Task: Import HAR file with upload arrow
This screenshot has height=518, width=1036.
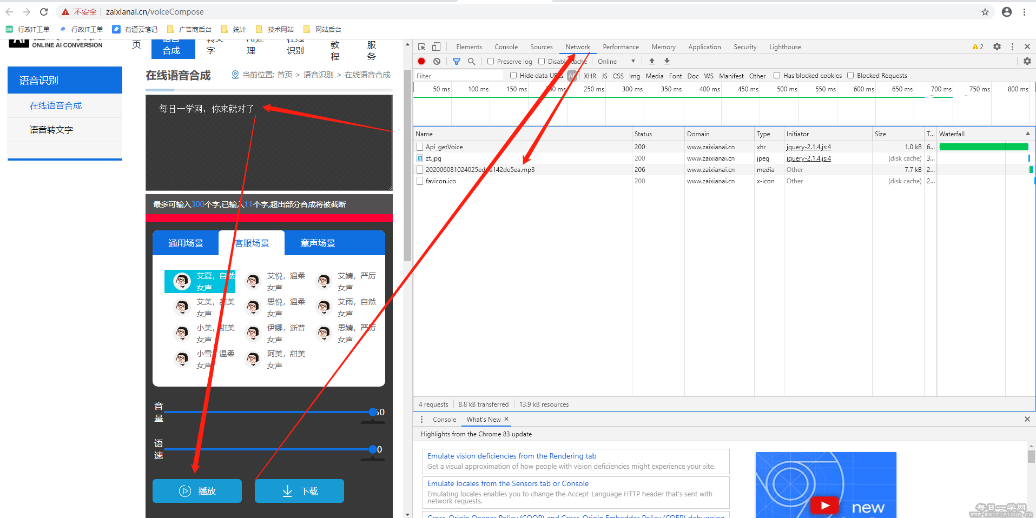Action: pyautogui.click(x=652, y=62)
